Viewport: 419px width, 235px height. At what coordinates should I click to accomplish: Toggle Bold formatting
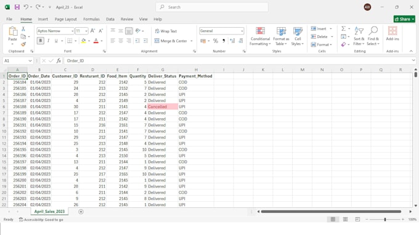point(40,41)
